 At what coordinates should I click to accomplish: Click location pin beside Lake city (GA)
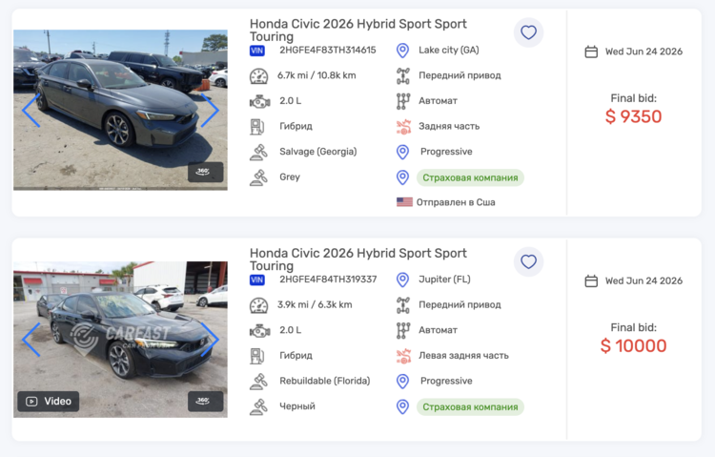(402, 51)
